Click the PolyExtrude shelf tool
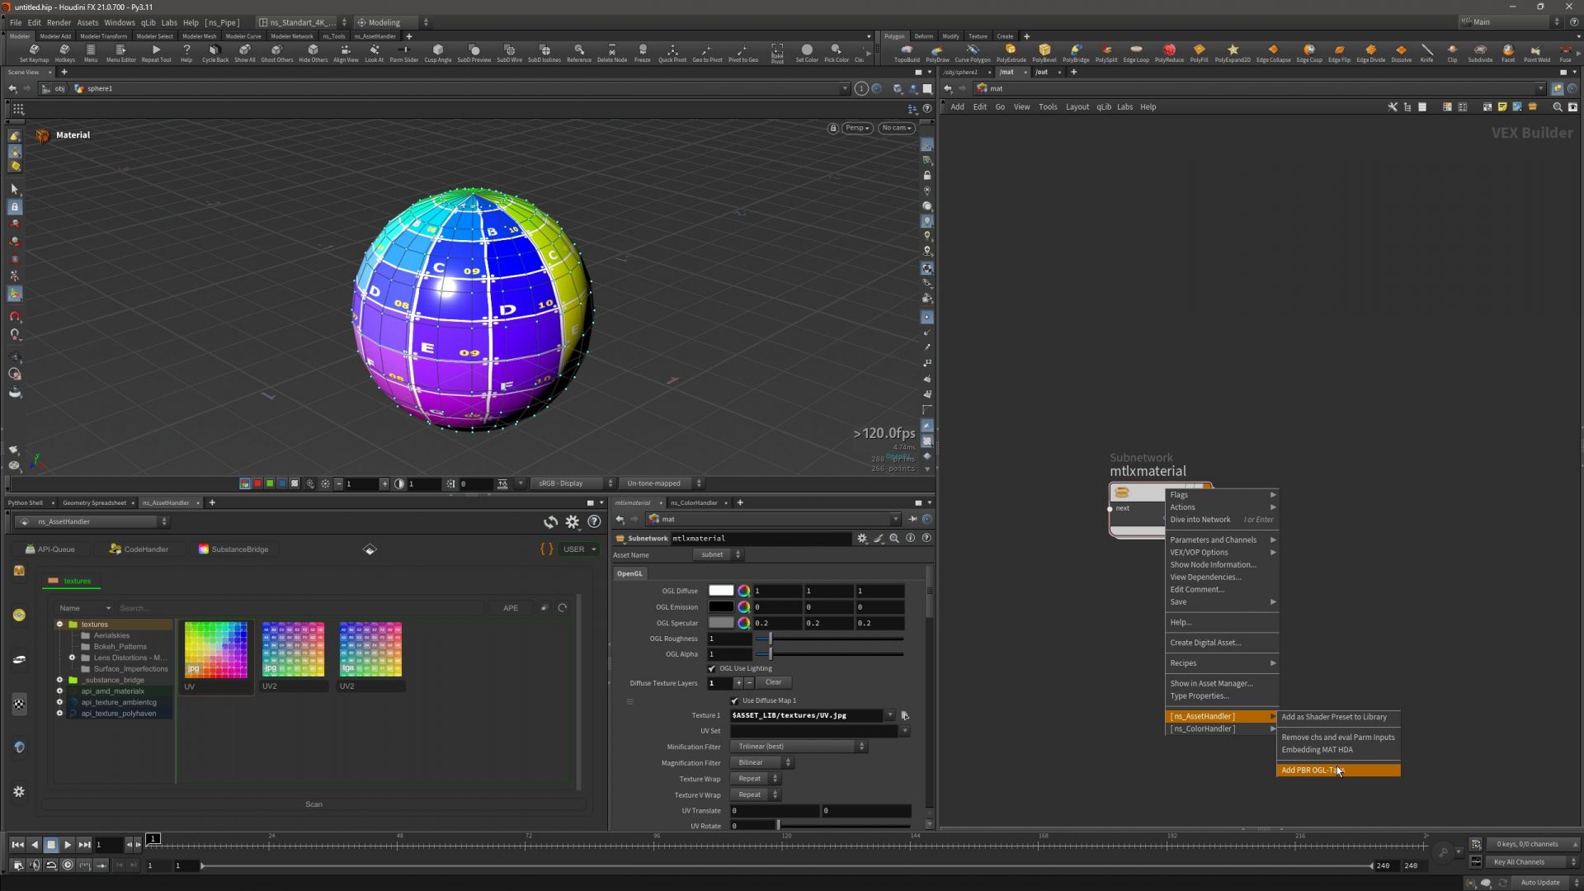The image size is (1584, 891). click(1011, 53)
